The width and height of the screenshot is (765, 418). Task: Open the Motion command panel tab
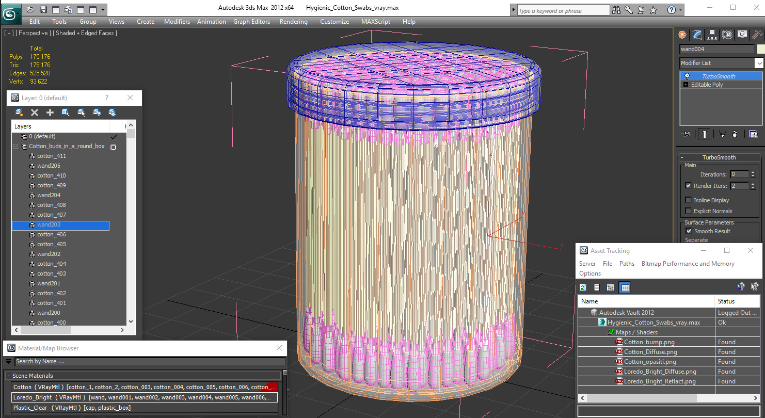[727, 35]
